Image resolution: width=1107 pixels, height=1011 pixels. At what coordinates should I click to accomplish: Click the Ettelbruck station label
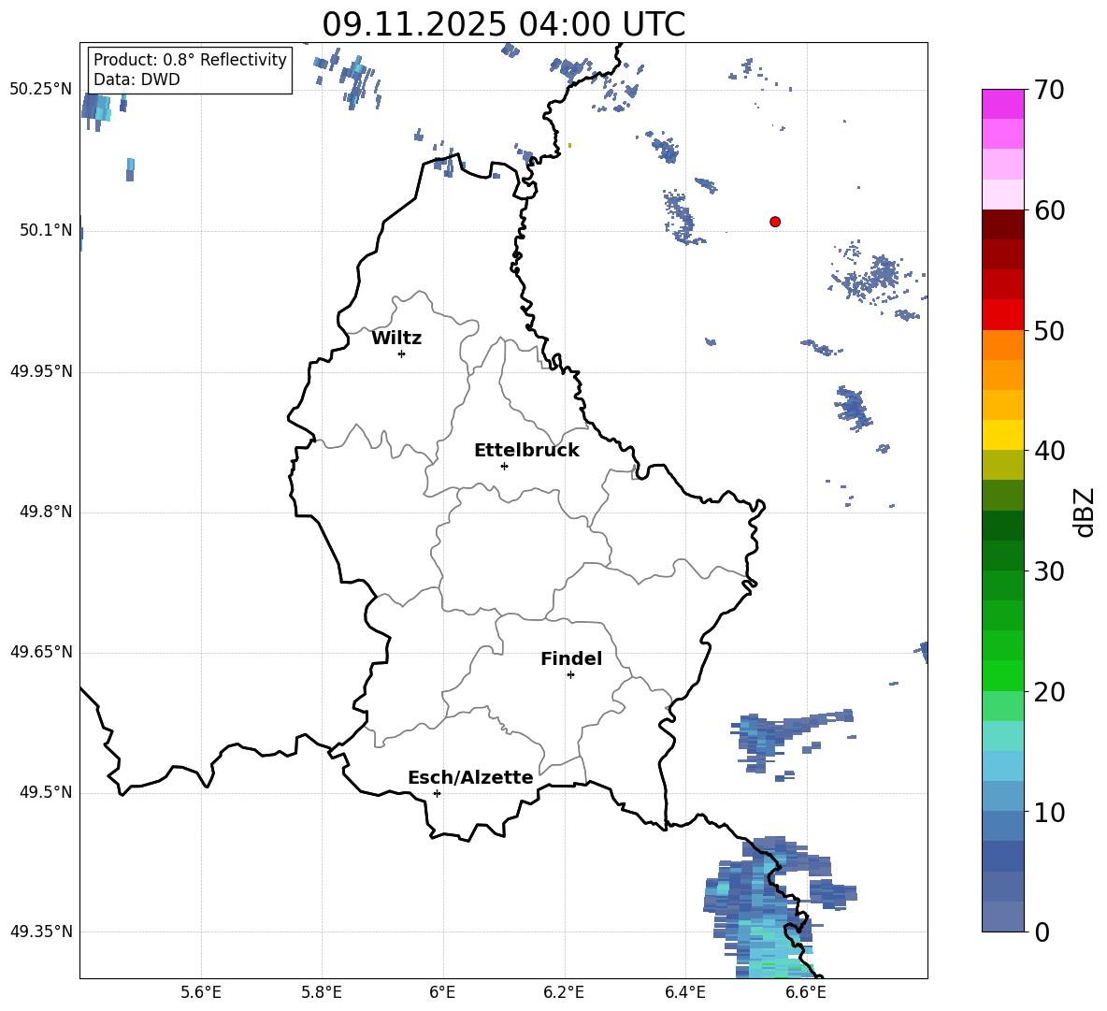526,451
